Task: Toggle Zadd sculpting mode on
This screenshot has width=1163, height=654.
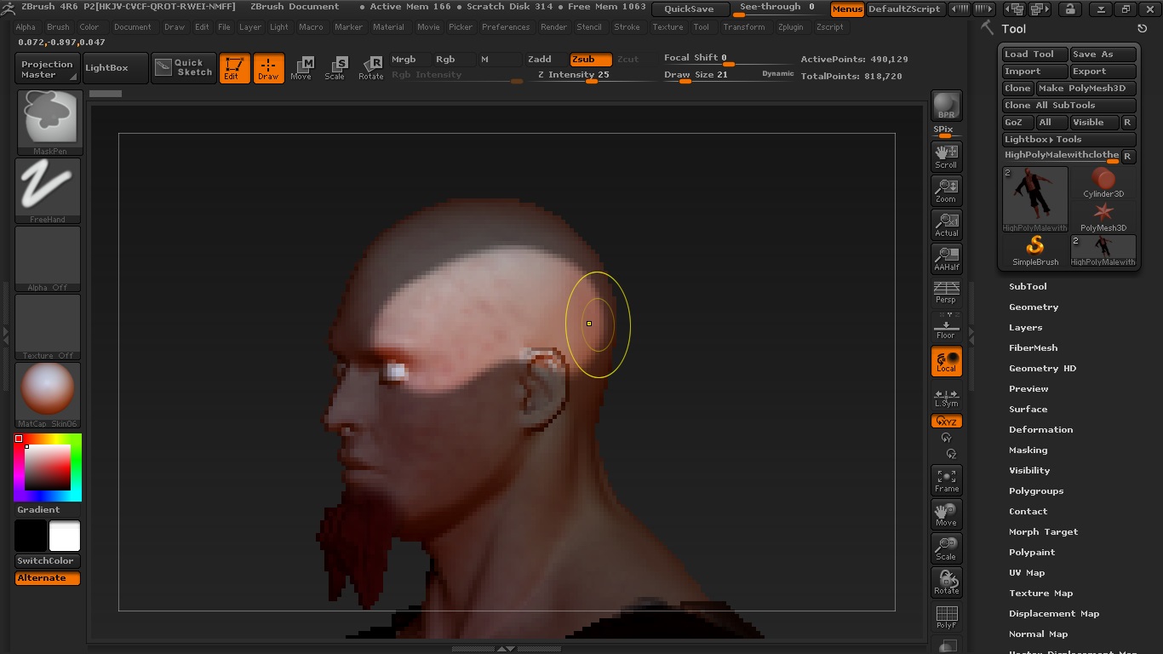Action: (540, 60)
